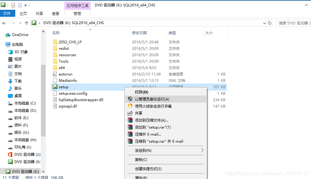Image resolution: width=311 pixels, height=179 pixels.
Task: Expand the address bar history dropdown
Action: 264,23
